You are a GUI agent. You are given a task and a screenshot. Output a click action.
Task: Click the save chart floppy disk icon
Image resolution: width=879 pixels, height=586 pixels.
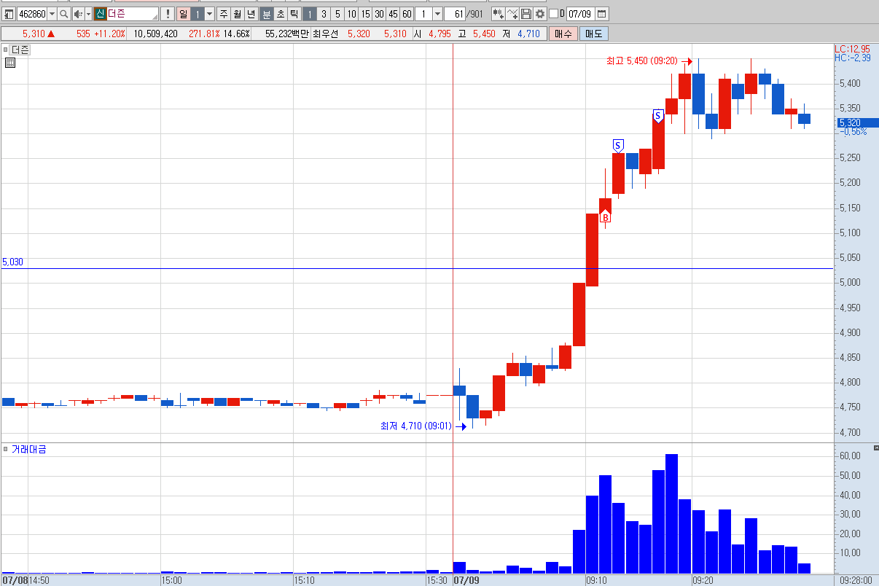pos(526,14)
